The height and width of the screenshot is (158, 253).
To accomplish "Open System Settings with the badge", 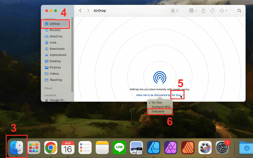I will (x=222, y=147).
